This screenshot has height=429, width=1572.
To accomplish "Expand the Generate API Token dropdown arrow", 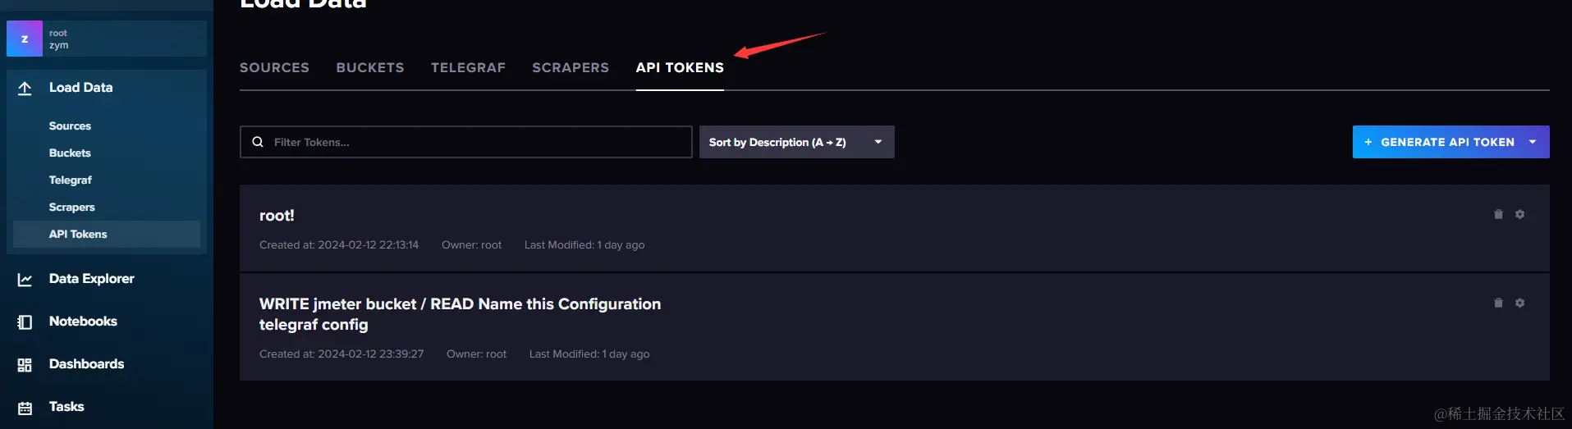I will pos(1532,142).
